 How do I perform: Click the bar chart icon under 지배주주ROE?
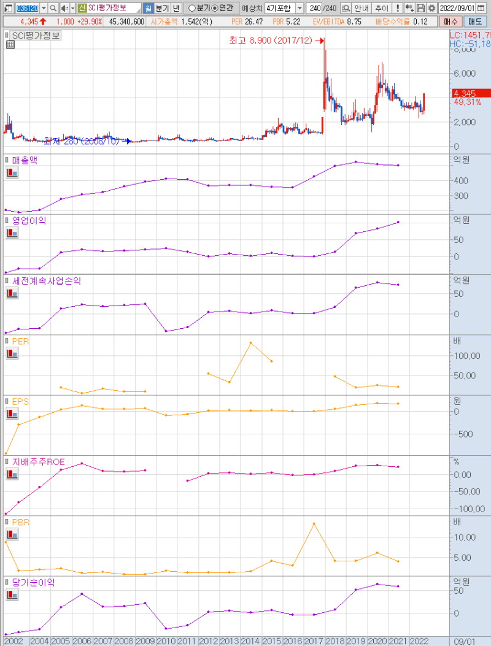[12, 474]
